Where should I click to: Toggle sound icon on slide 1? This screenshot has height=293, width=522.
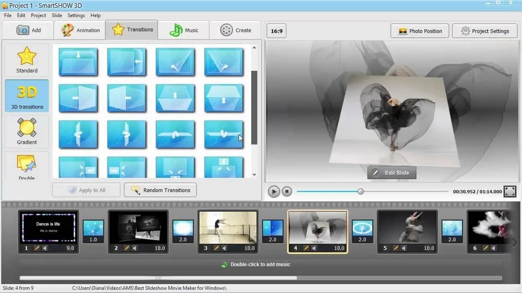45,248
